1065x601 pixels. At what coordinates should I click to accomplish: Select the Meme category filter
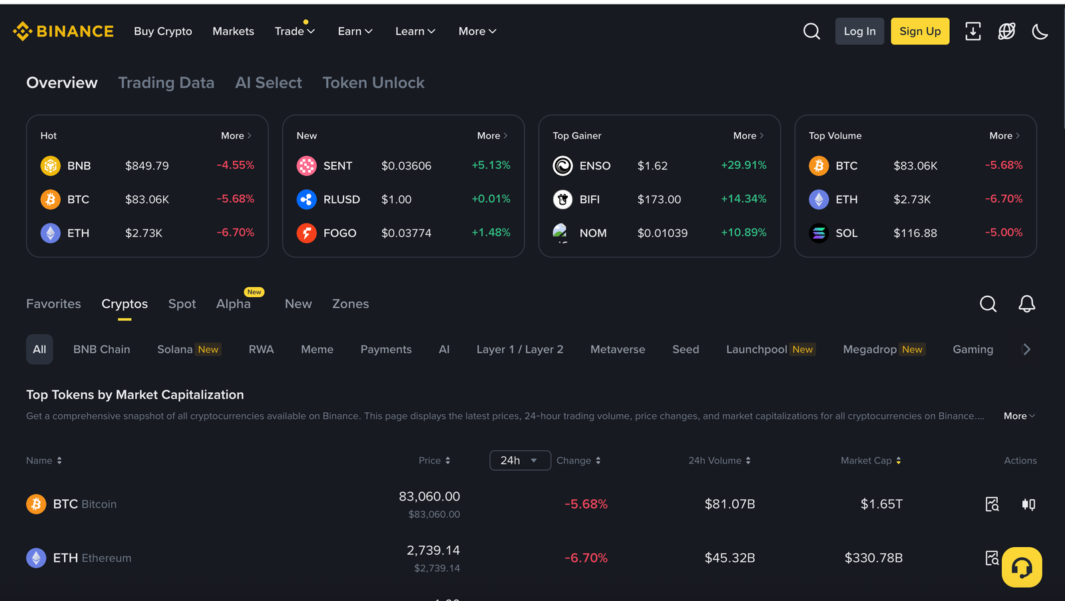pyautogui.click(x=317, y=349)
